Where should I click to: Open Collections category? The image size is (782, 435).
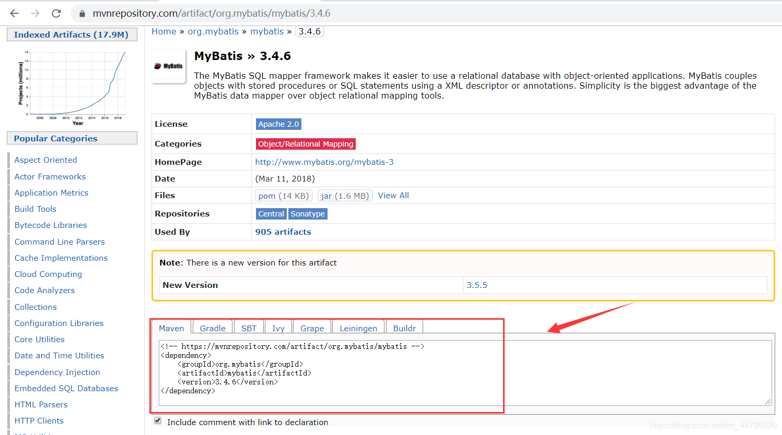tap(36, 307)
